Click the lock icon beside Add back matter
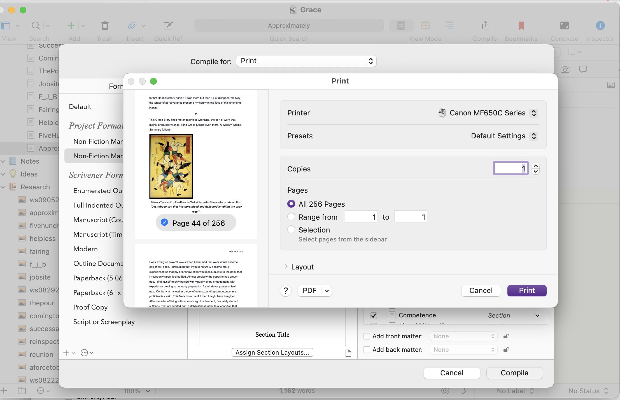 click(506, 350)
